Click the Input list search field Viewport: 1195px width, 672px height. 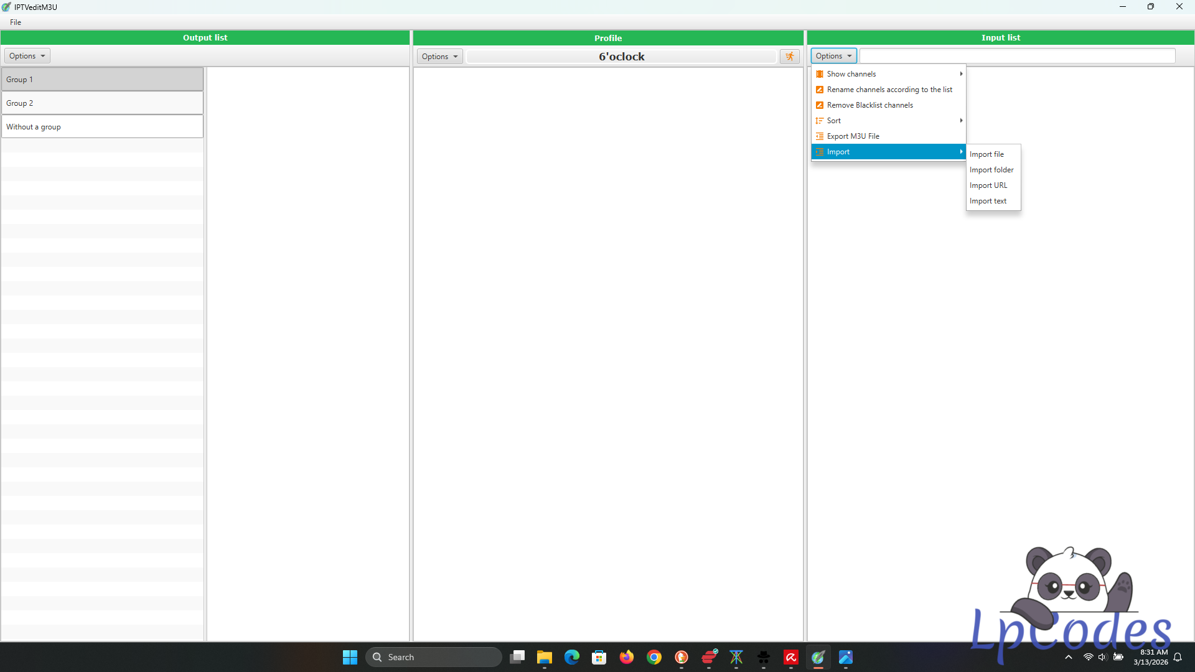[1017, 56]
